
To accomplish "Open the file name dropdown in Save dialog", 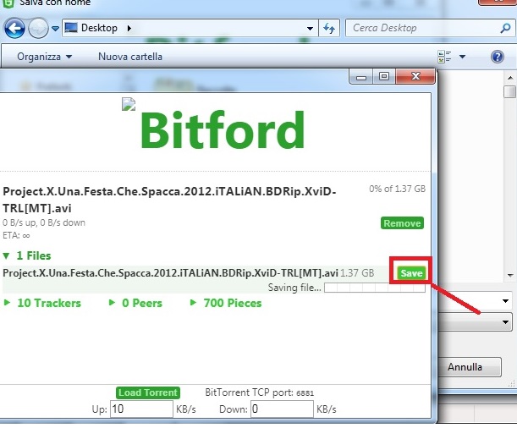I will (505, 300).
